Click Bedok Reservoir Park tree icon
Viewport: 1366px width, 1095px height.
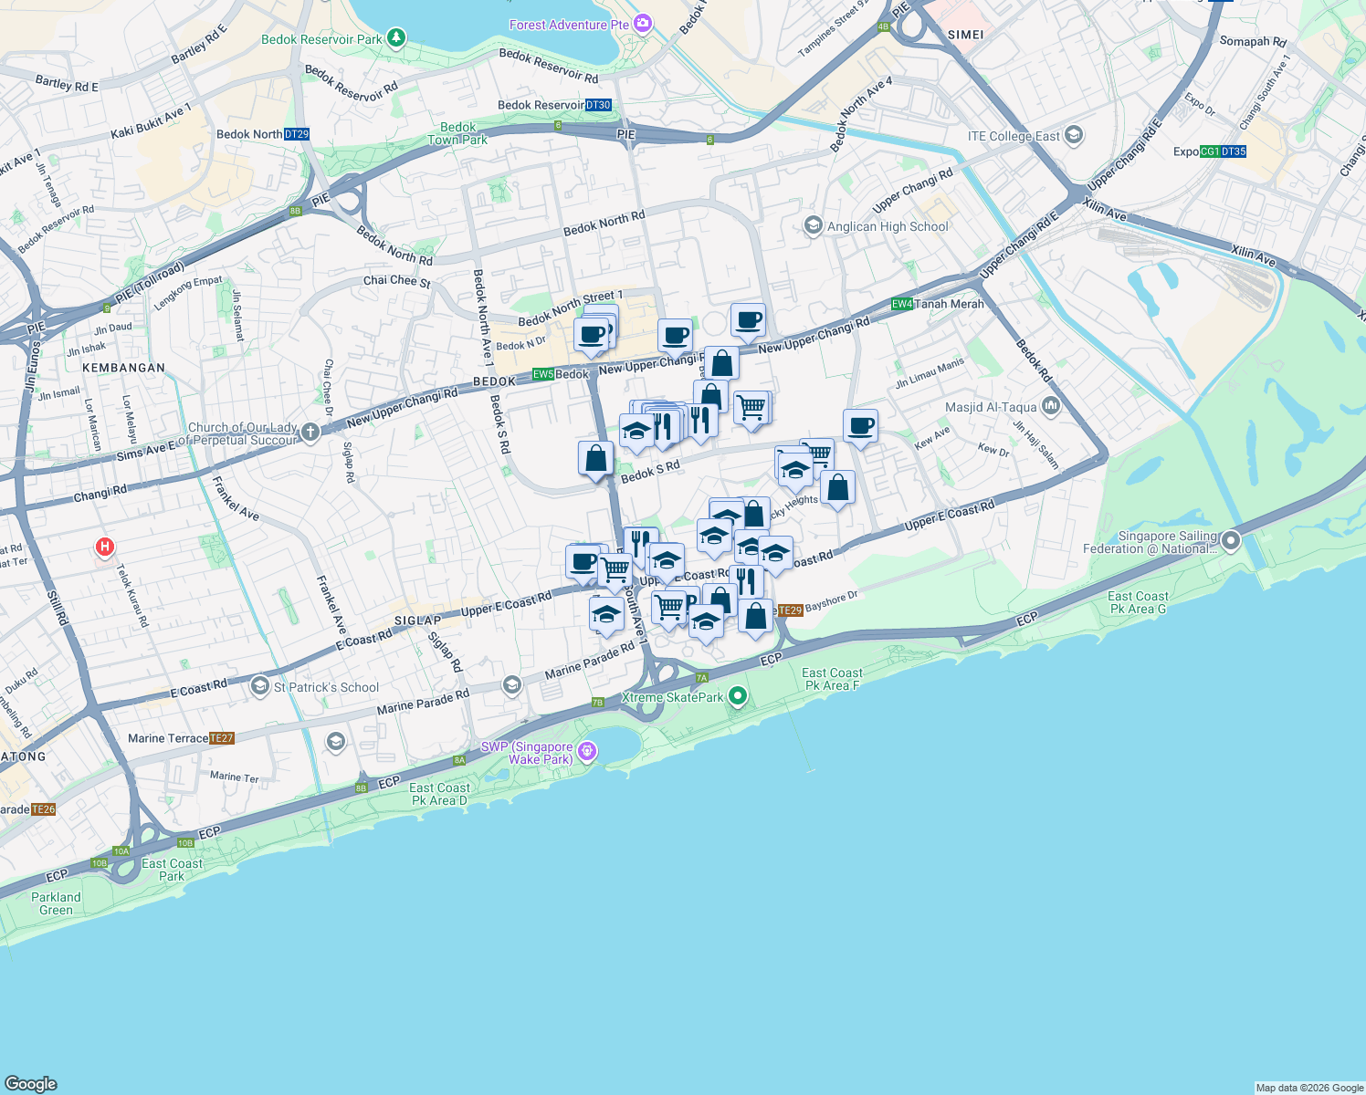pos(395,38)
